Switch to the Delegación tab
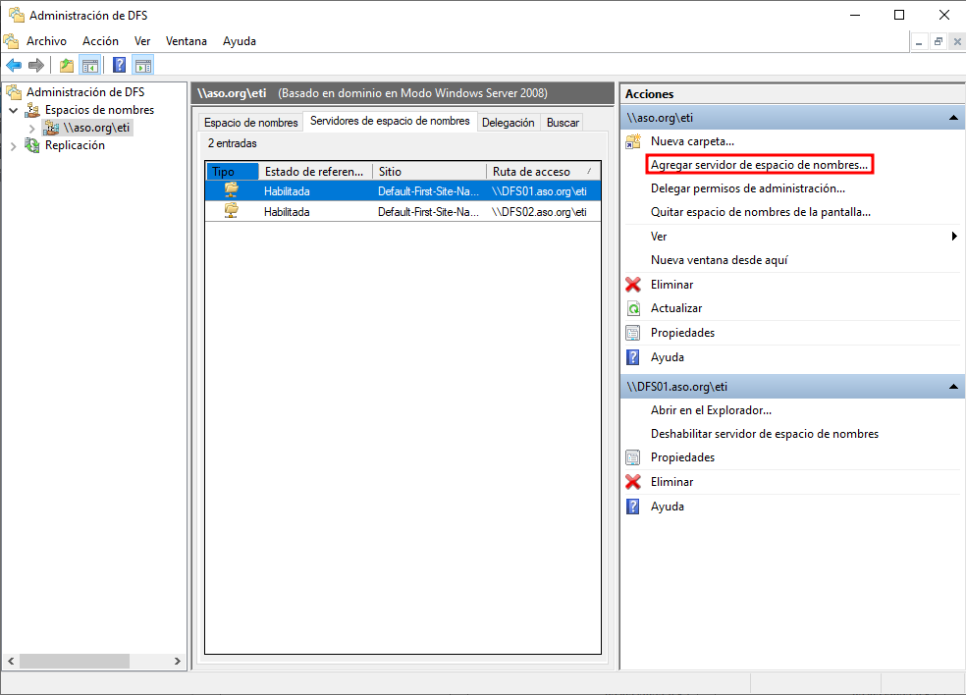966x695 pixels. [509, 123]
